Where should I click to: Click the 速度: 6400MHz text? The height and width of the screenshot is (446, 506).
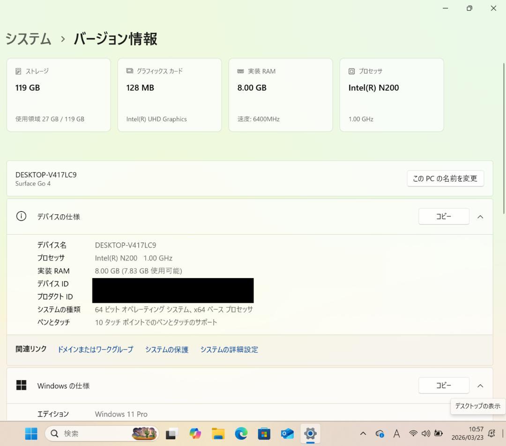pos(259,119)
